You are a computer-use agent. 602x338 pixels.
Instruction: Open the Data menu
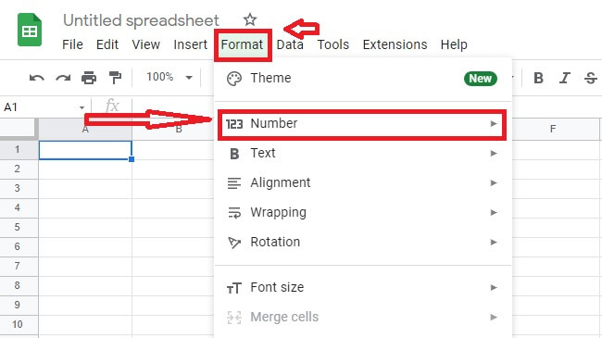(x=290, y=44)
